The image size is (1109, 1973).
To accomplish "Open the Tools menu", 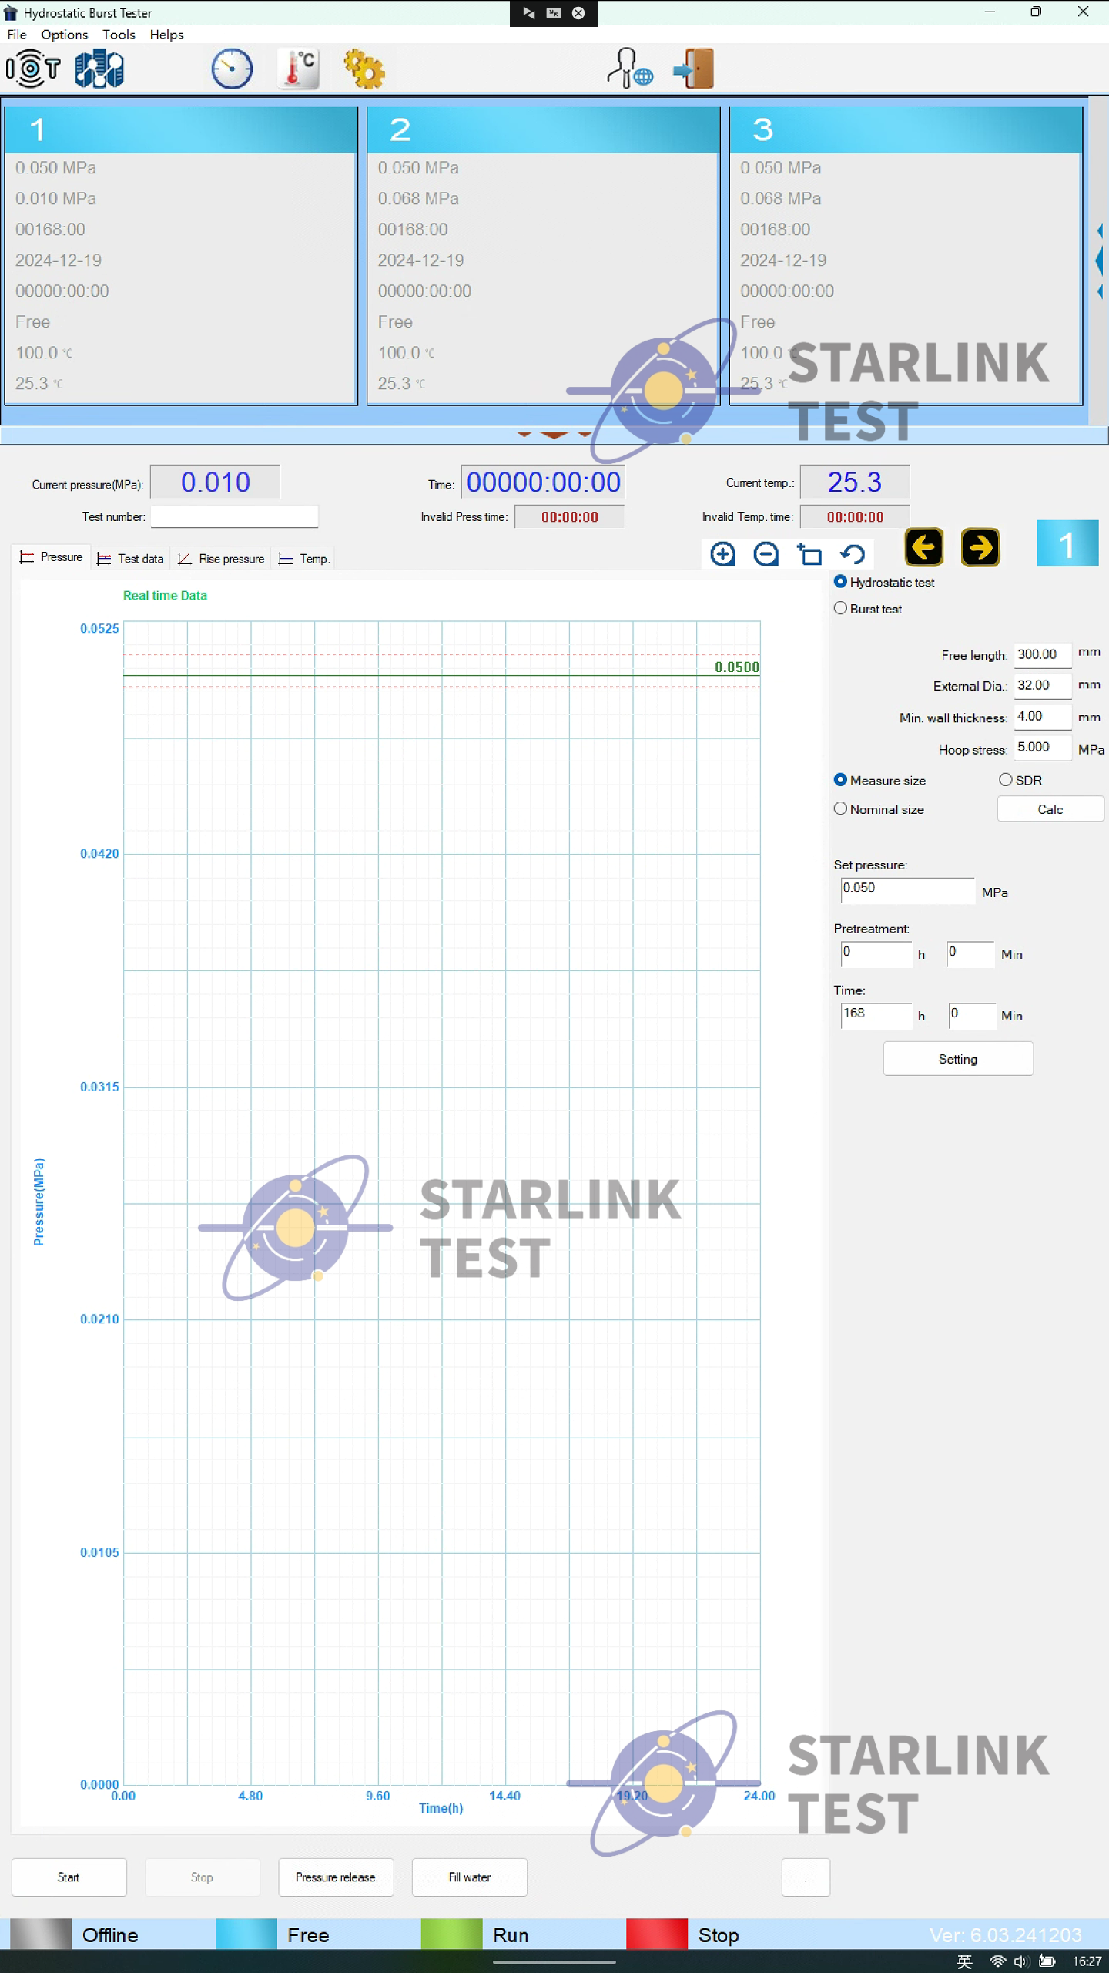I will (119, 35).
